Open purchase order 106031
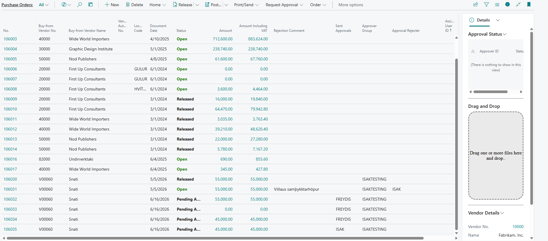 10,189
